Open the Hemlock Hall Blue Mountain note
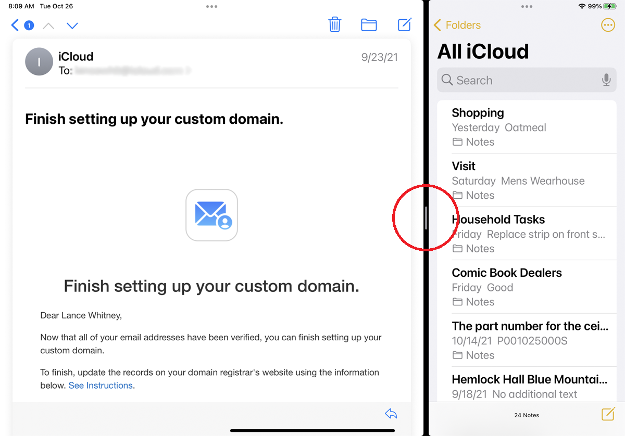 (527, 384)
